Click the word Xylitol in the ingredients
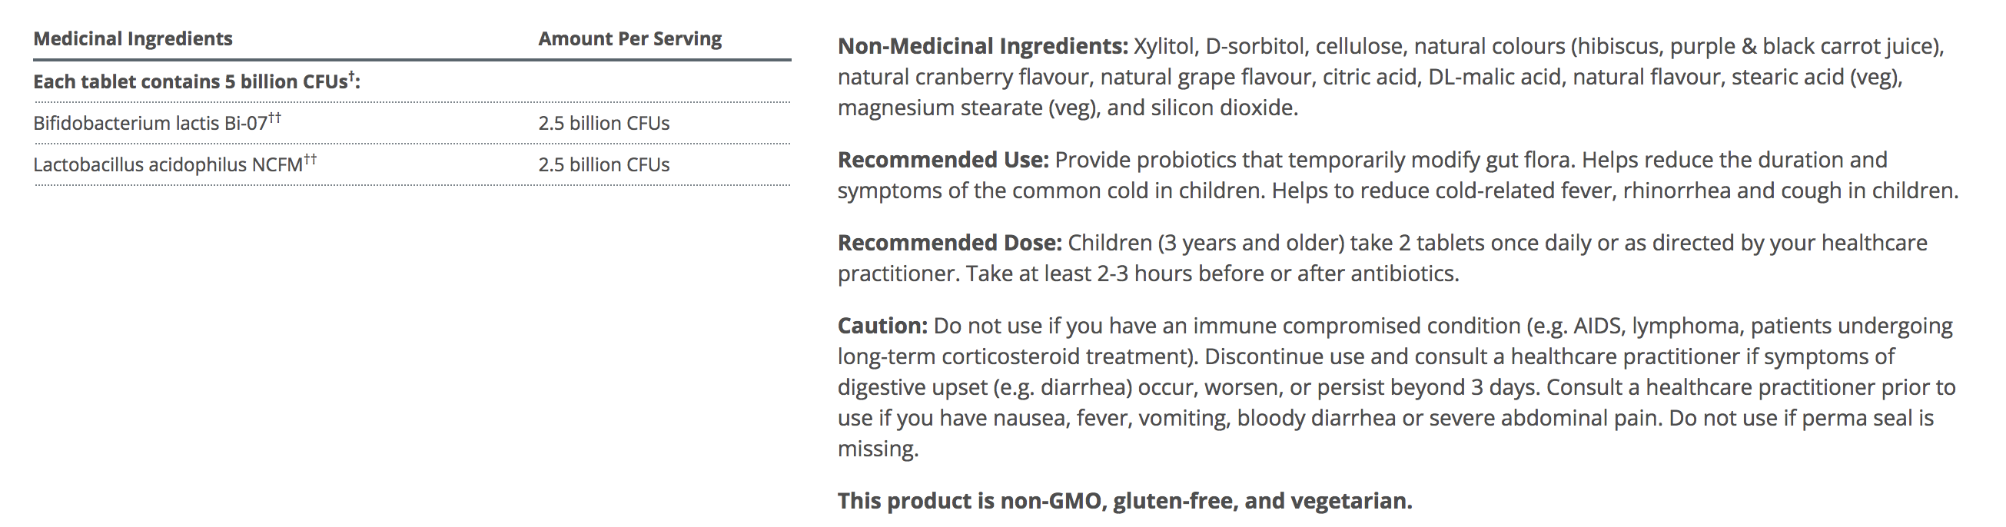The width and height of the screenshot is (2006, 527). (x=1163, y=47)
